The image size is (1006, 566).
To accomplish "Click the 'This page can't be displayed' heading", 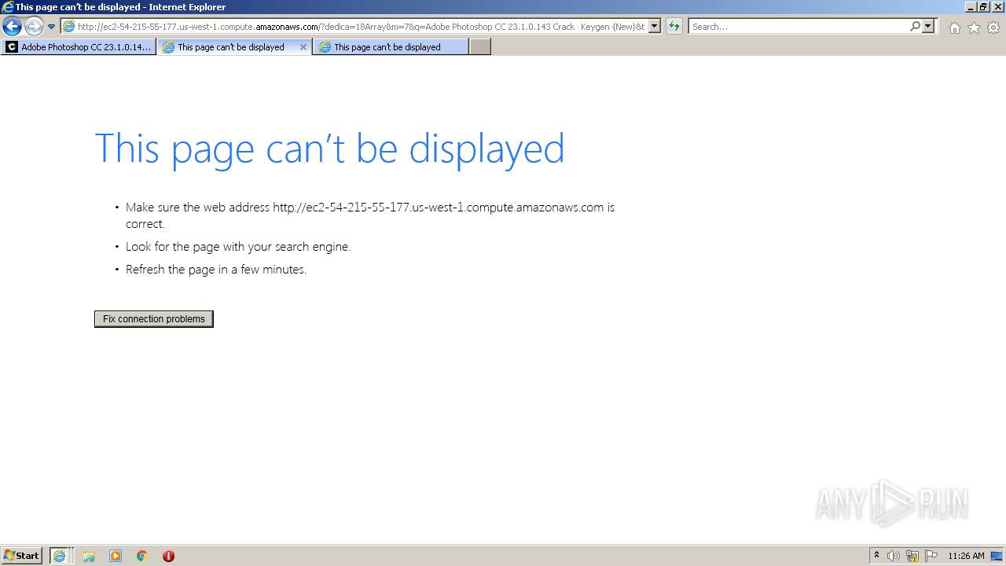I will point(329,149).
